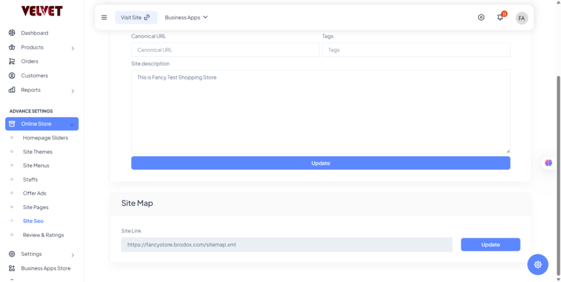This screenshot has width=561, height=282.
Task: Click the Visit Site button
Action: pyautogui.click(x=136, y=18)
